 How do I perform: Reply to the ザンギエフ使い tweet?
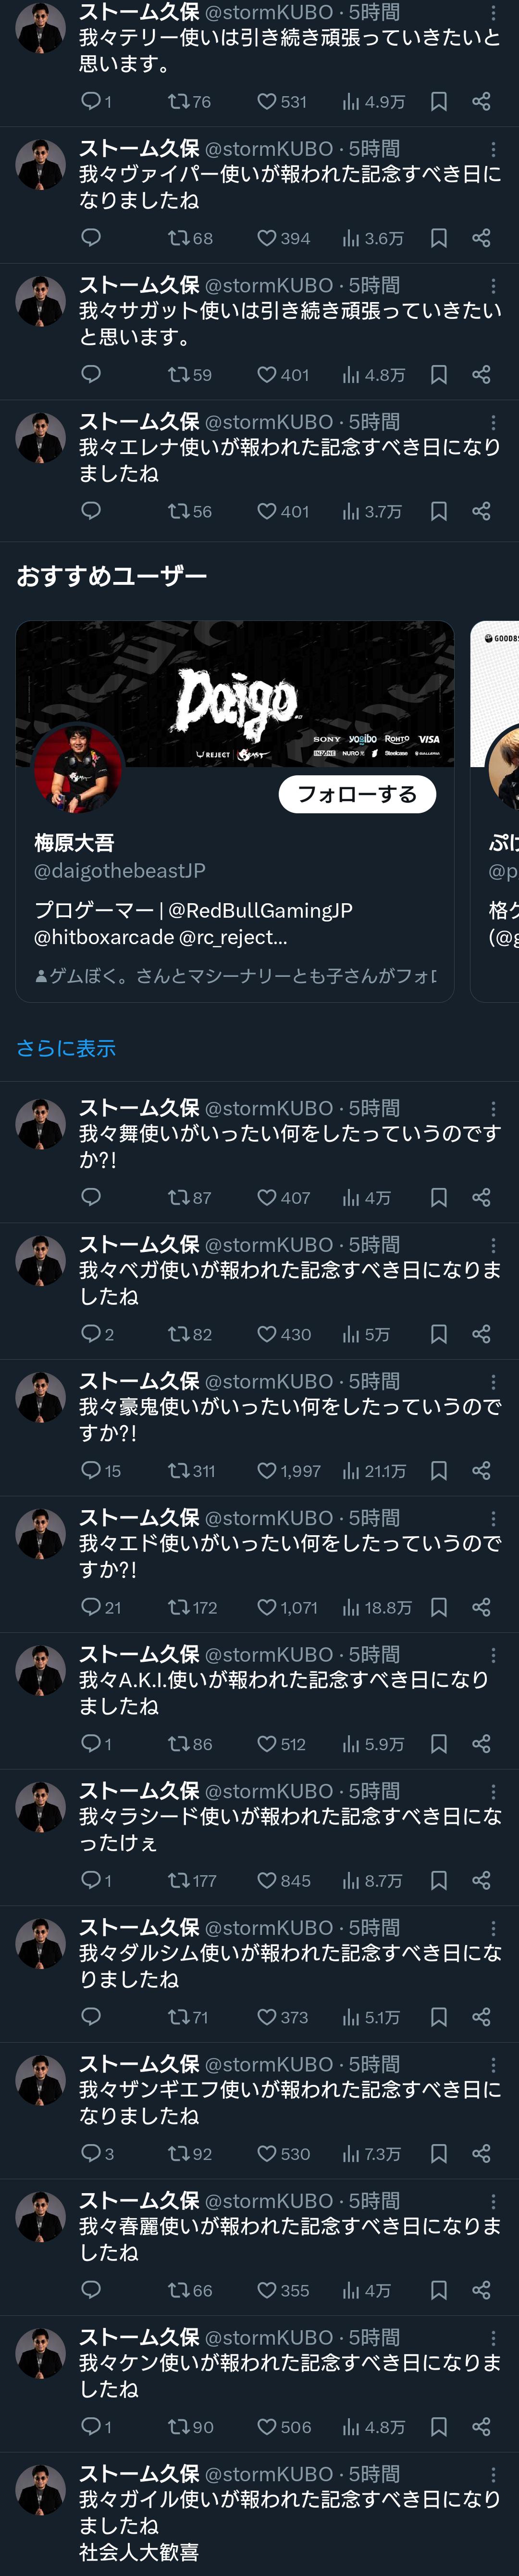pos(91,2153)
